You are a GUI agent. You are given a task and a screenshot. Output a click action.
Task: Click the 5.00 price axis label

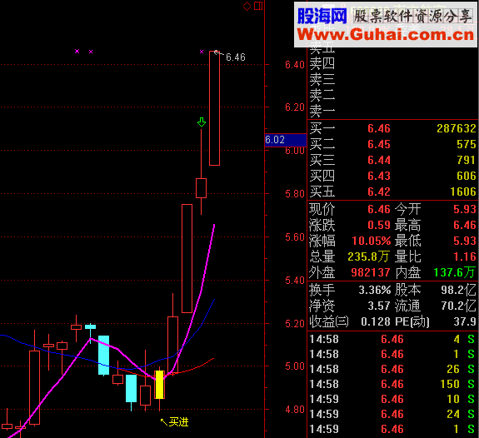[x=295, y=366]
